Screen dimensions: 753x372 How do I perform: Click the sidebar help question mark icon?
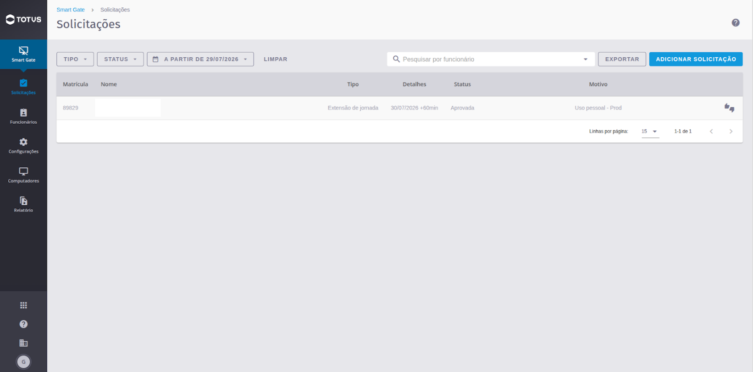23,324
